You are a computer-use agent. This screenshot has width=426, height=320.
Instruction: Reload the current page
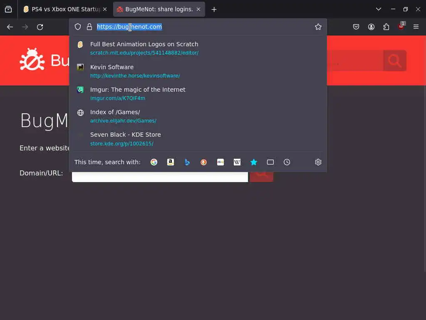(x=40, y=27)
